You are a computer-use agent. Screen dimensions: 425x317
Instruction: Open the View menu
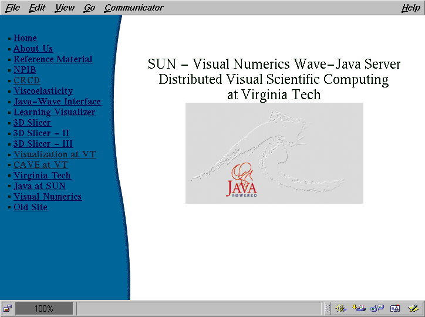[x=65, y=8]
